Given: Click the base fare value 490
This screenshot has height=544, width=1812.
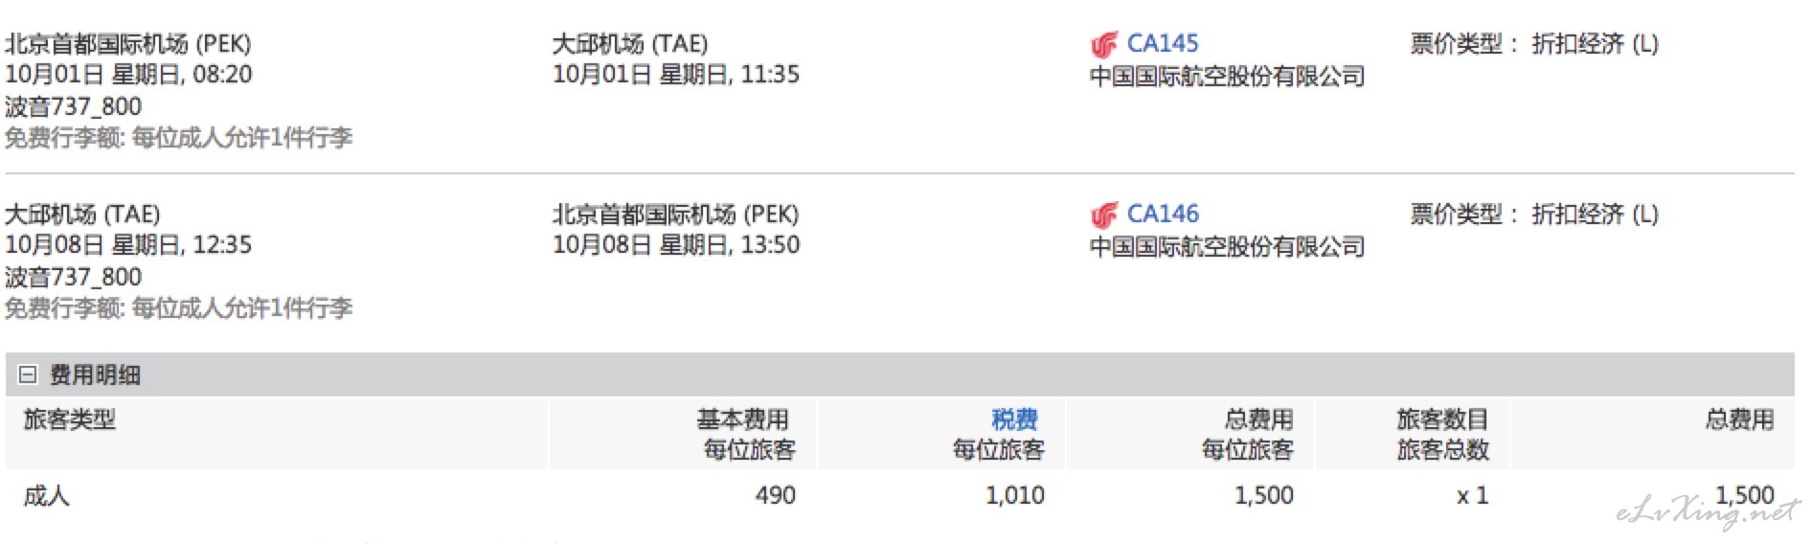Looking at the screenshot, I should coord(775,495).
